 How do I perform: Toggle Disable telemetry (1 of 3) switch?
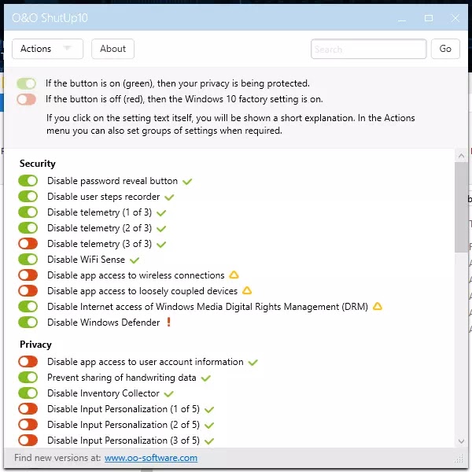(x=28, y=212)
